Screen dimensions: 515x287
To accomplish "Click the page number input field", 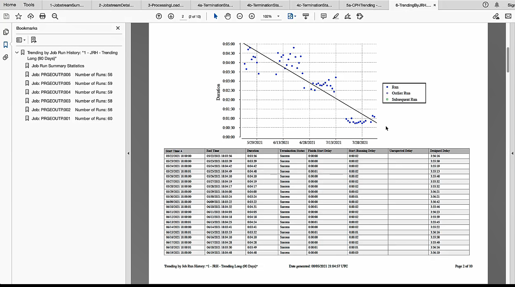I will 183,16.
